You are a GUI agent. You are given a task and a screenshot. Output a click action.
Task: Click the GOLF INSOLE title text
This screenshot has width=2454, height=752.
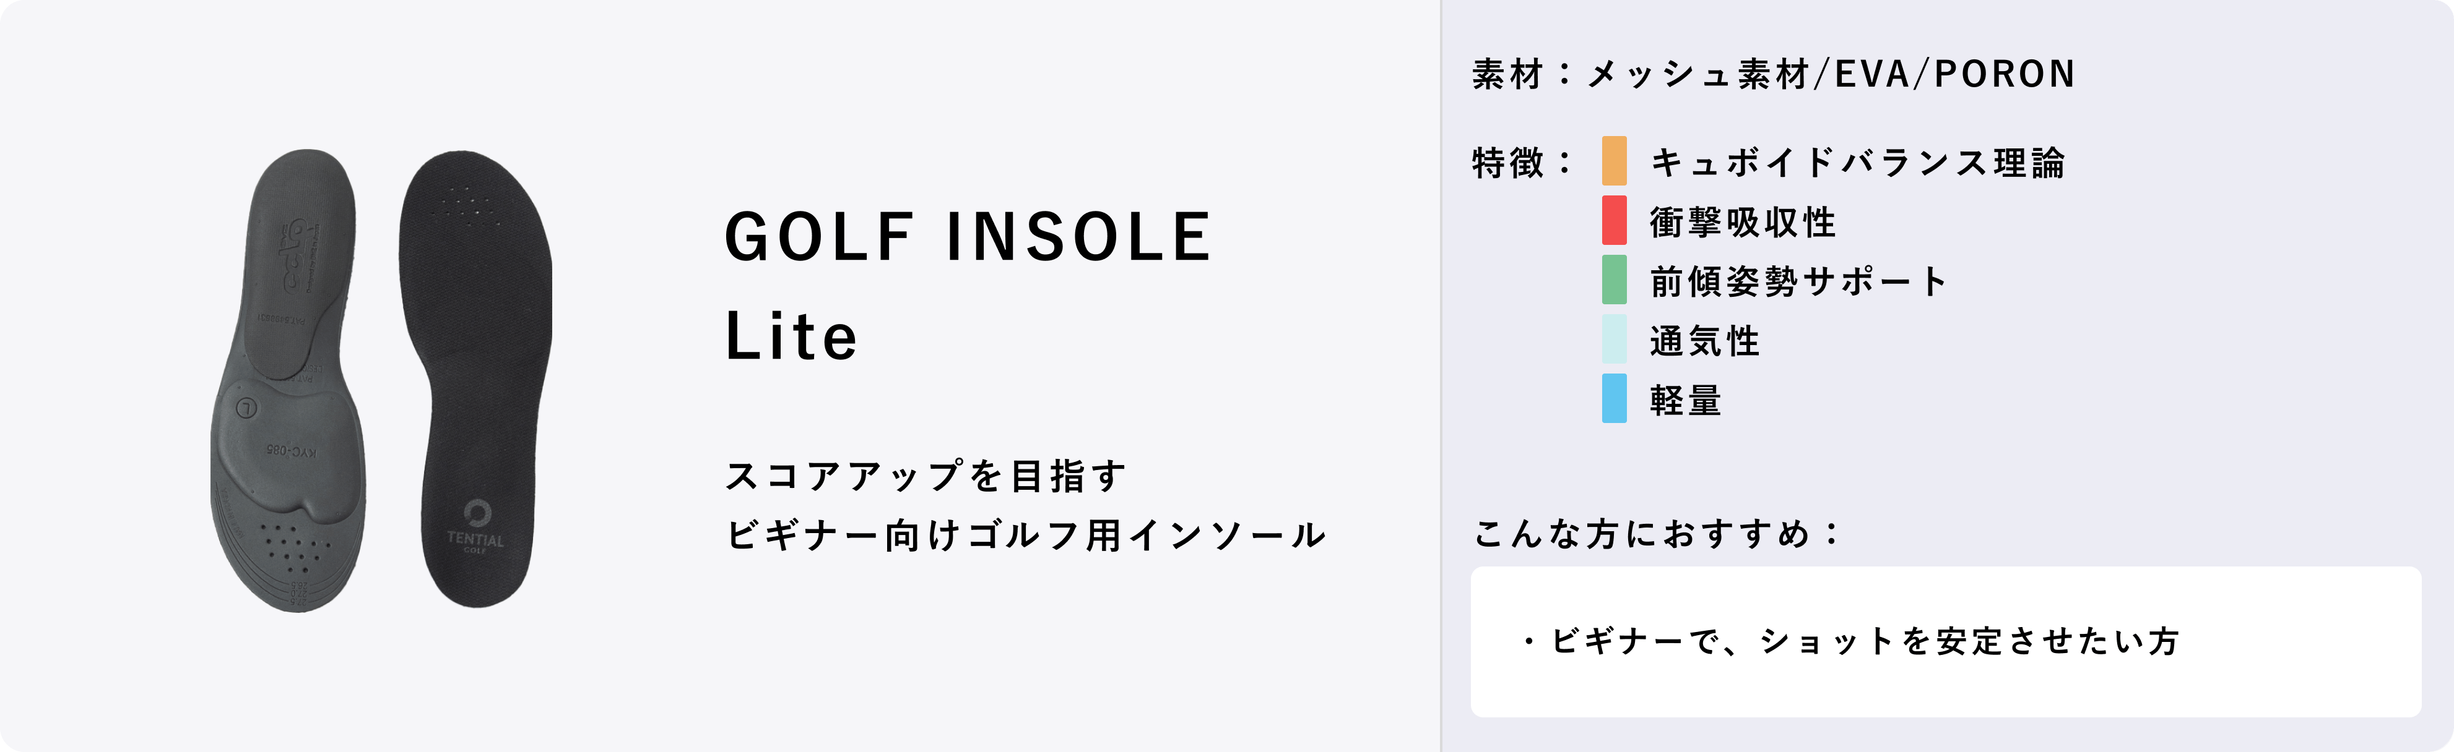pyautogui.click(x=968, y=237)
